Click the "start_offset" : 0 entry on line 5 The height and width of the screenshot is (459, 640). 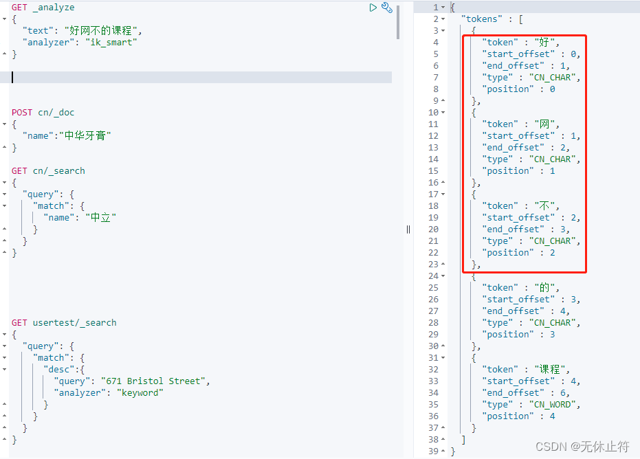(529, 54)
